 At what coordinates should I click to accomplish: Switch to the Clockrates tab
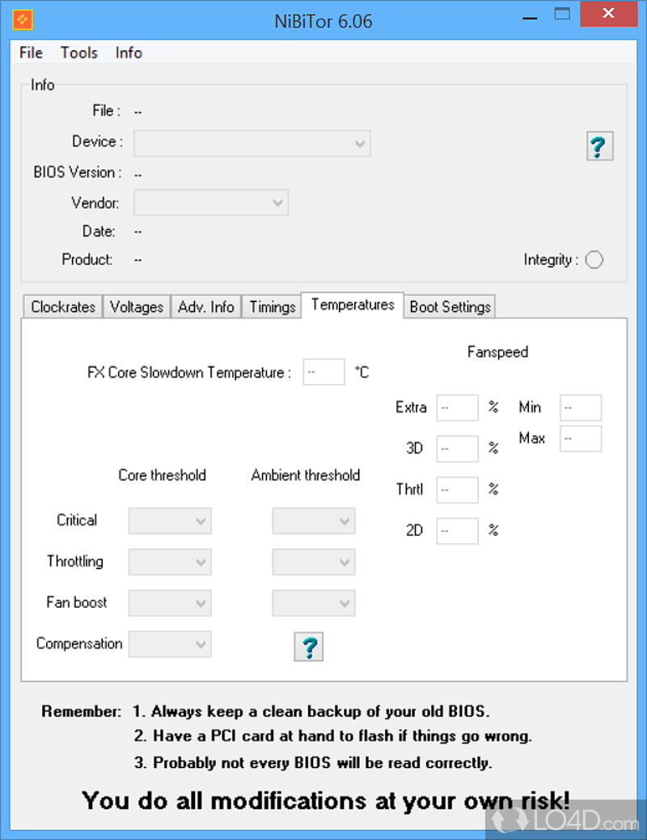pos(63,307)
